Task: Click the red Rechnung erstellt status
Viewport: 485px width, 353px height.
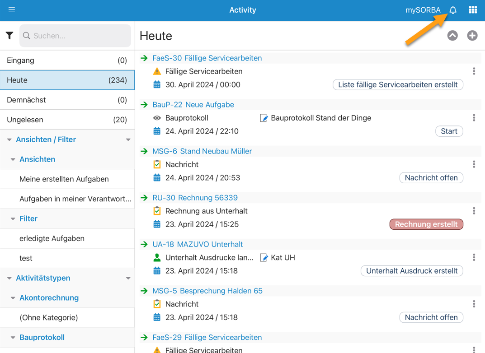Action: (426, 224)
